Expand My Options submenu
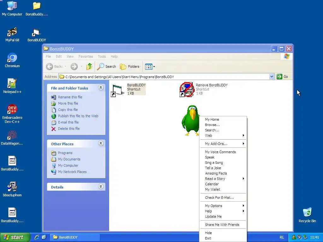Screen dimensions: 323x242 click(x=223, y=206)
